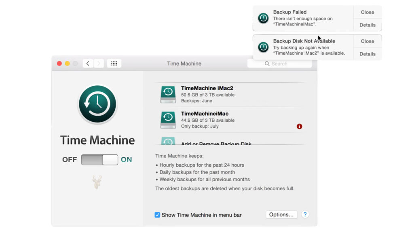Screen dimensions: 414x233
Task: Open Details for the Backup Failed notification
Action: (x=368, y=25)
